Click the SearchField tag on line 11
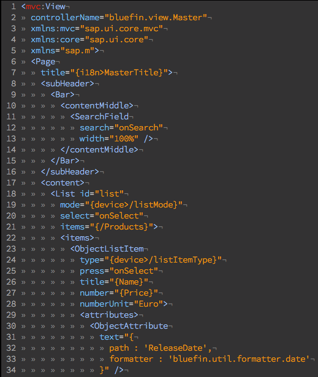318x377 pixels. [x=99, y=117]
